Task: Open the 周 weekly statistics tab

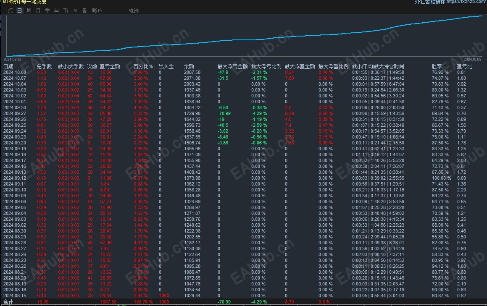Action: (x=29, y=10)
